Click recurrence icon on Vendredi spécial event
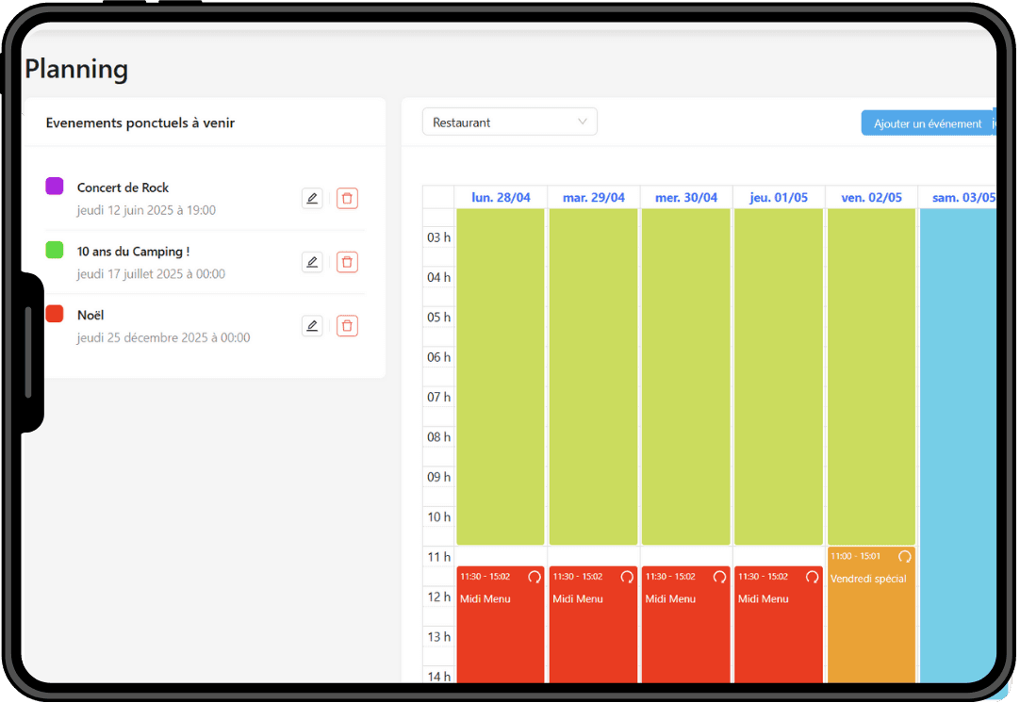1020x703 pixels. 905,557
